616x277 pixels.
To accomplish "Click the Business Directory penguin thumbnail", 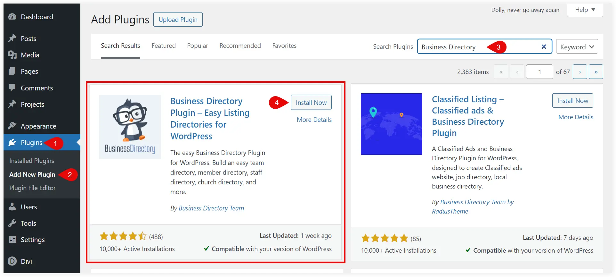I will (x=130, y=127).
